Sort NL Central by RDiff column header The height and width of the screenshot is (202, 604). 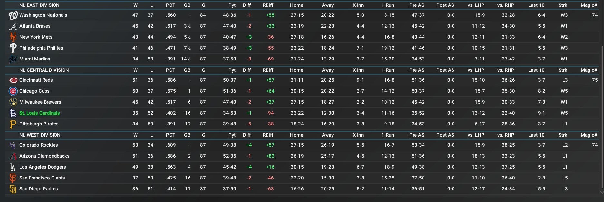coord(268,70)
